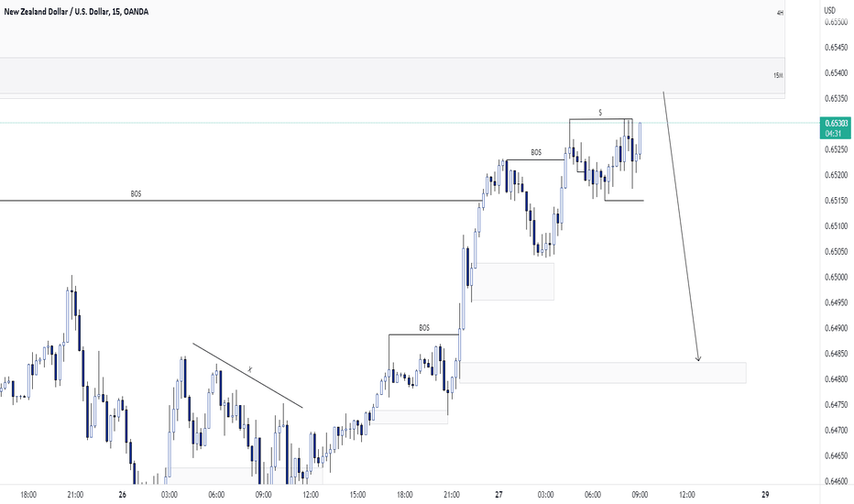The width and height of the screenshot is (854, 504).
Task: Select the gray box below 0.65050 low
Action: (x=512, y=281)
